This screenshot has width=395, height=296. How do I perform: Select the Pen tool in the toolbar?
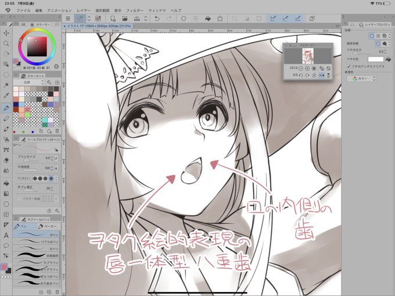pos(6,108)
